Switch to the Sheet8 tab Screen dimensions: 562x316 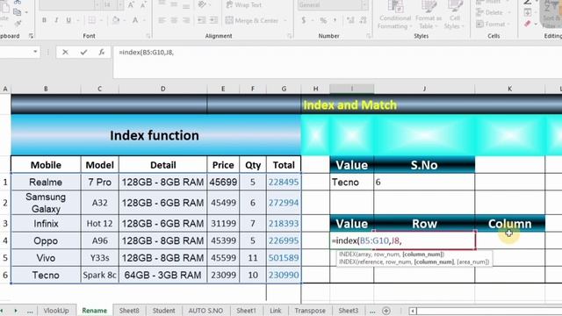[x=129, y=310]
